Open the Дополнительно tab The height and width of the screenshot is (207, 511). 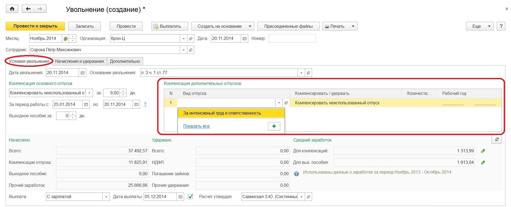[125, 61]
